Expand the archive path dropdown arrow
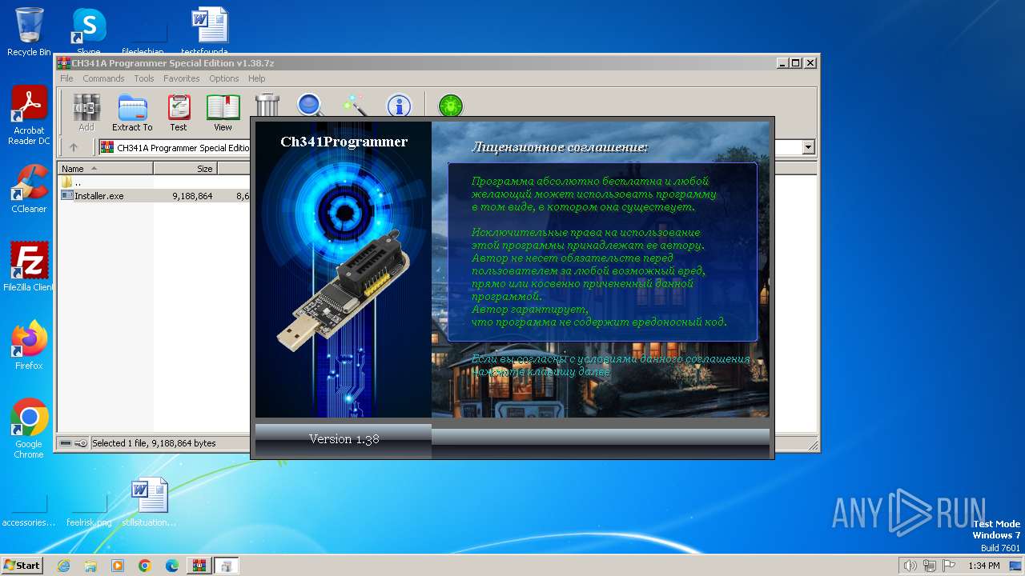Image resolution: width=1025 pixels, height=576 pixels. [808, 147]
